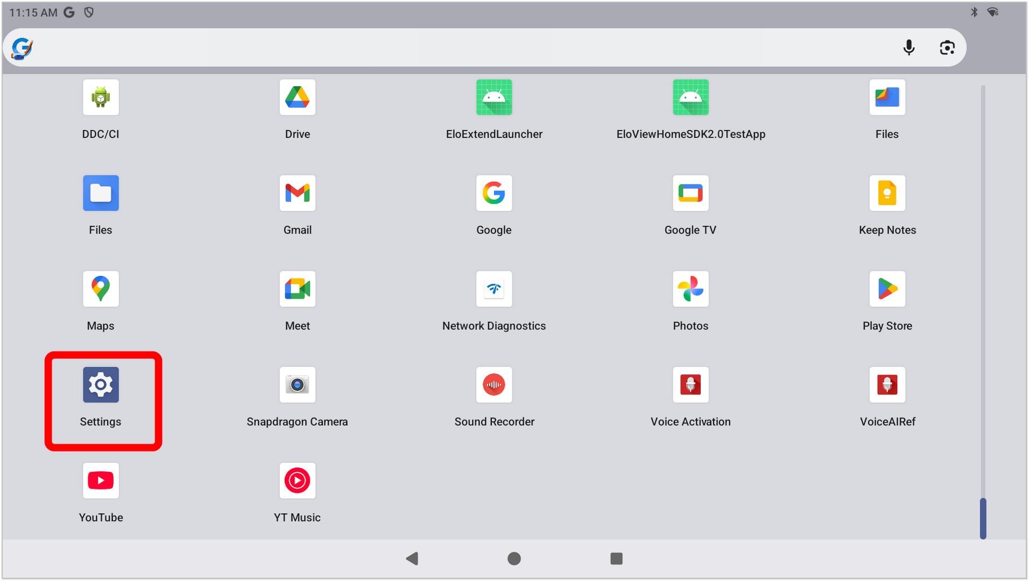Launch the Play Store
This screenshot has width=1029, height=581.
887,289
